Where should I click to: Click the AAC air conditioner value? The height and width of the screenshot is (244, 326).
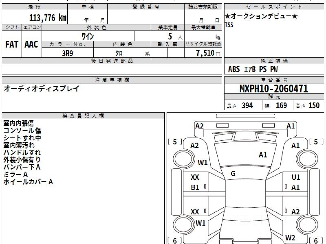[32, 44]
